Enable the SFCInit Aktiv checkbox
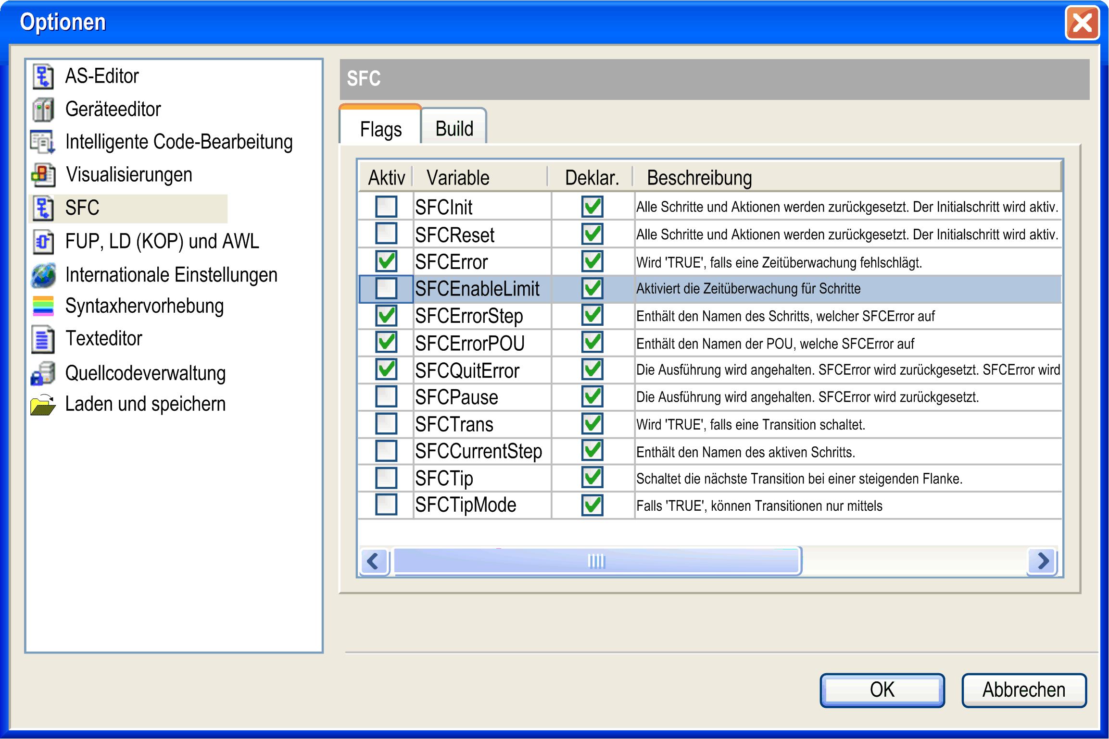 coord(386,207)
